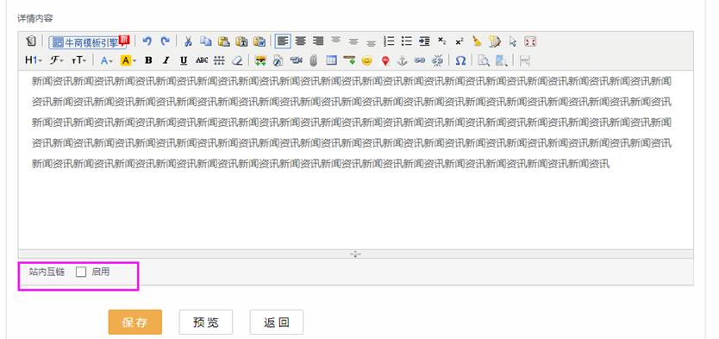This screenshot has width=719, height=339.
Task: Toggle the fullscreen editor icon
Action: click(x=530, y=41)
